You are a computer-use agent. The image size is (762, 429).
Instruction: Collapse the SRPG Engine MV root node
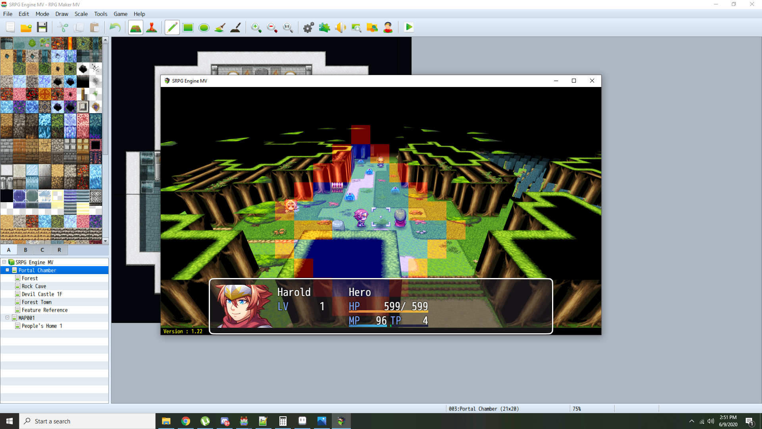click(4, 262)
